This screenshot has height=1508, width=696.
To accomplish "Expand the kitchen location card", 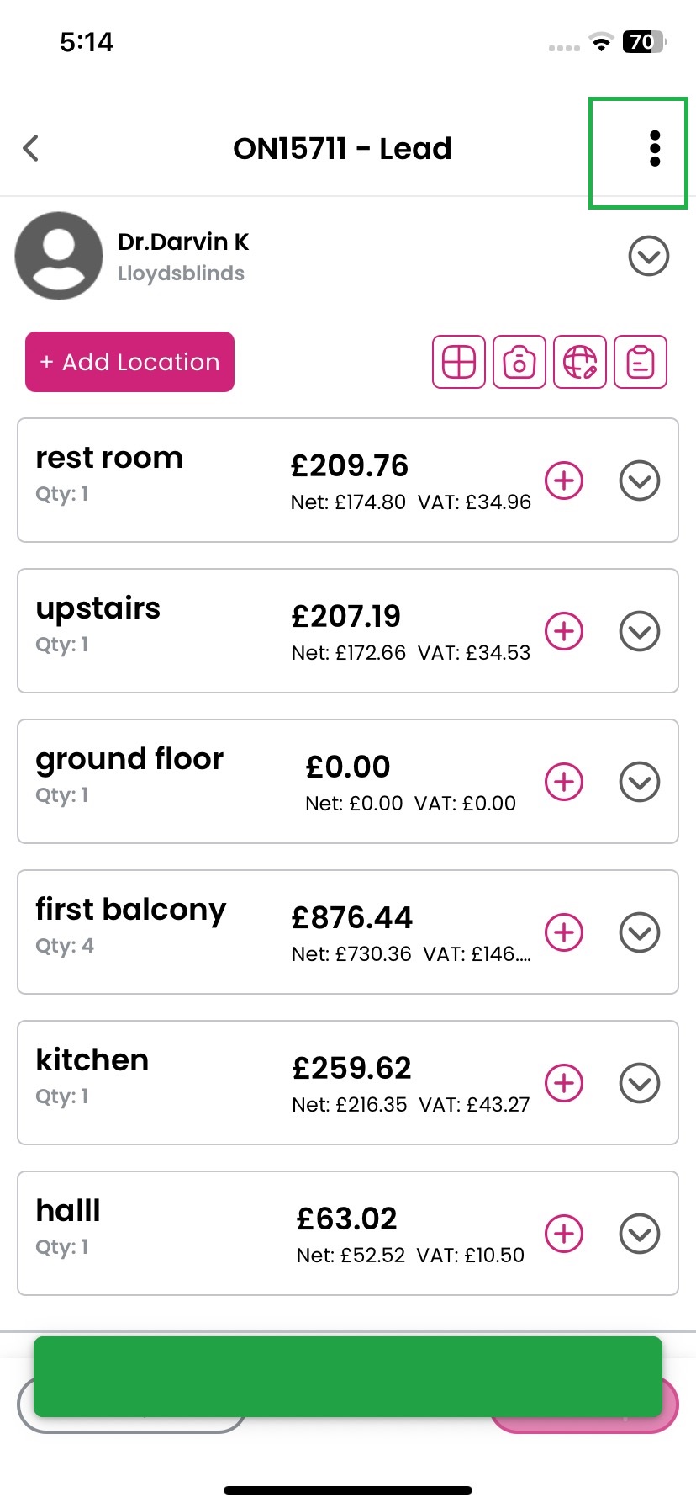I will coord(640,1083).
